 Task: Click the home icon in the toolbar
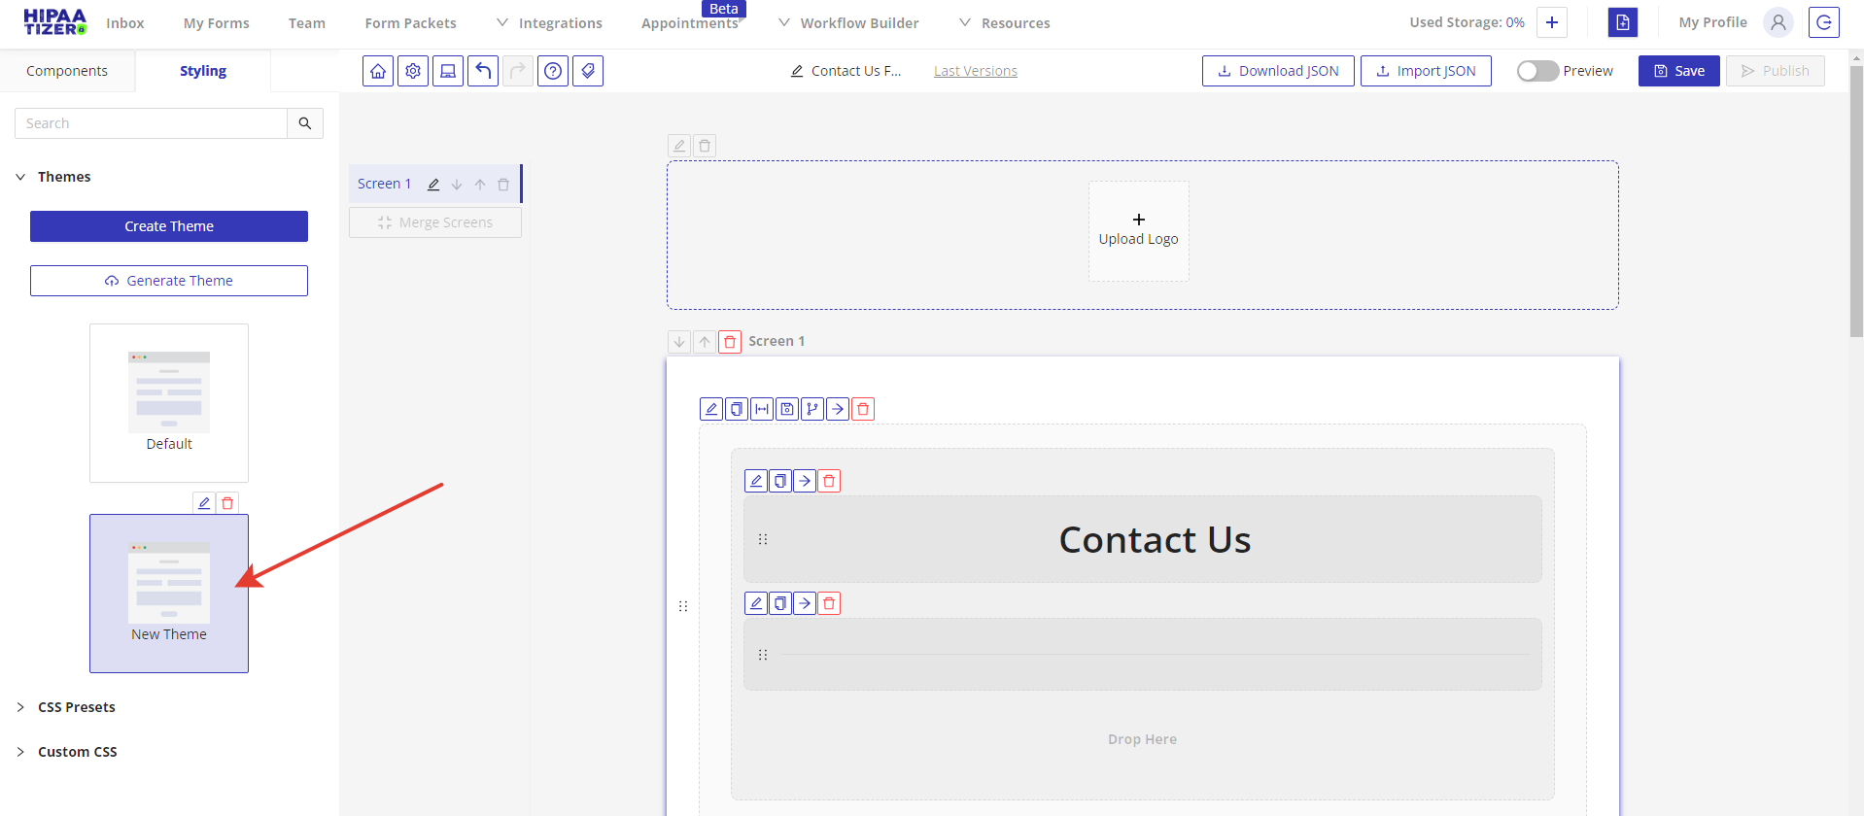point(378,71)
